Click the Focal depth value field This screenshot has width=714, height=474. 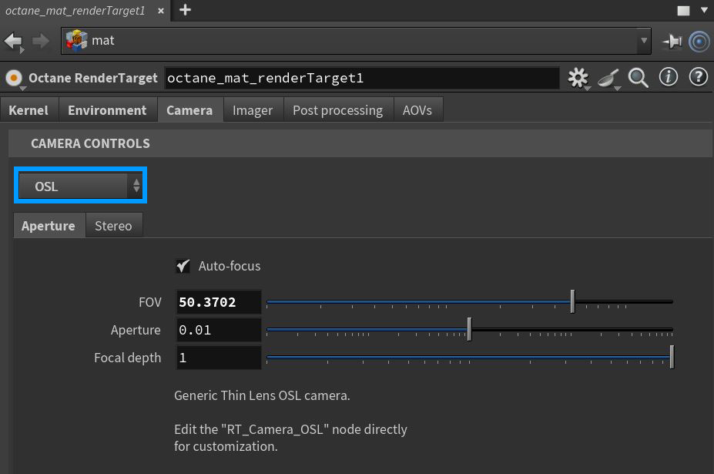(219, 358)
